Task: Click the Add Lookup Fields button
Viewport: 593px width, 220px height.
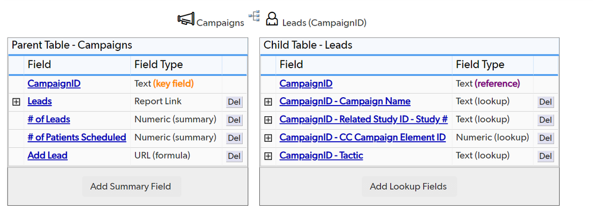Action: tap(409, 186)
